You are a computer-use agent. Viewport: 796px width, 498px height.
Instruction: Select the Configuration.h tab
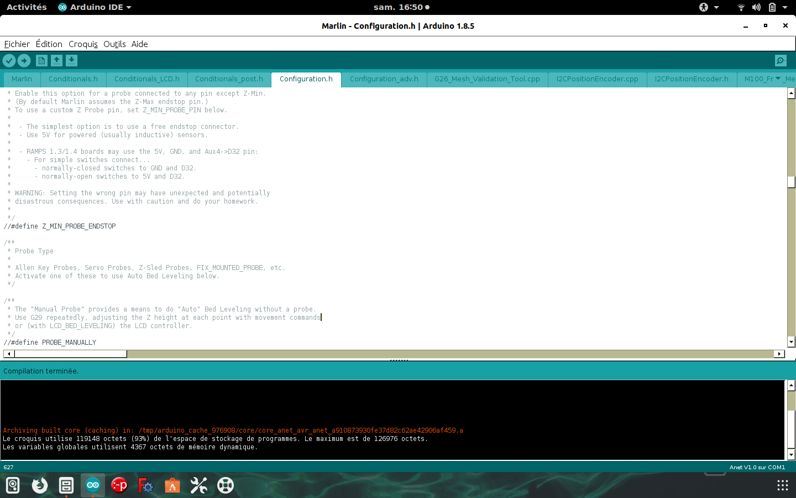click(x=306, y=79)
